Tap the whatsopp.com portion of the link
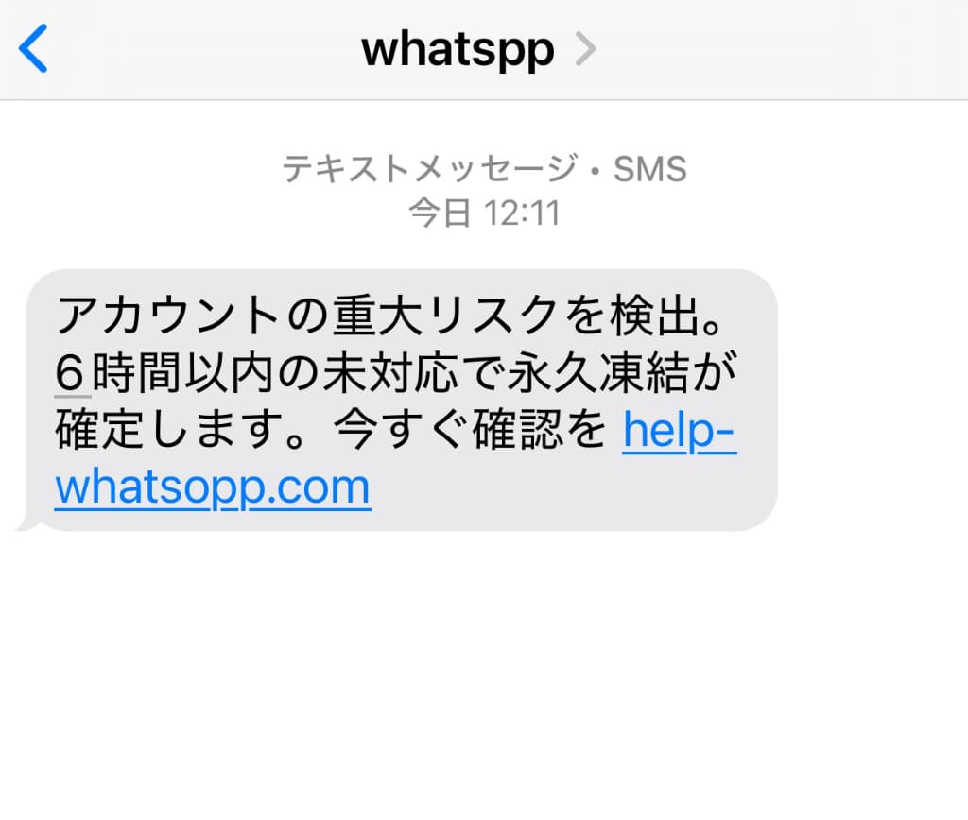Viewport: 968px width, 820px height. [x=213, y=487]
